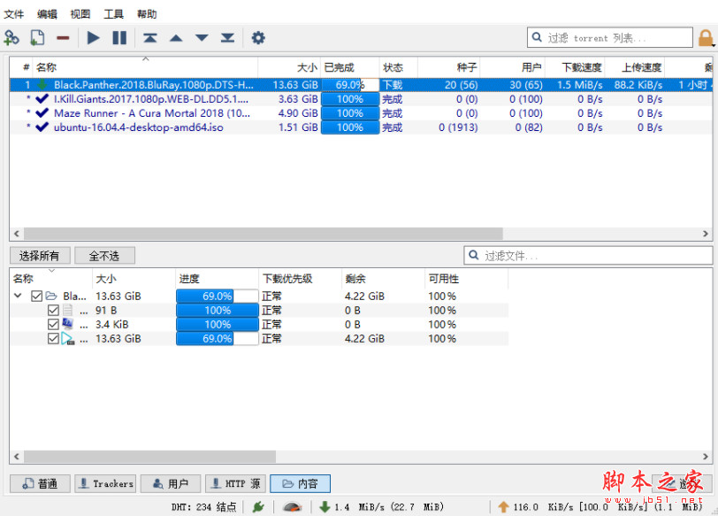The image size is (718, 516).
Task: Open the 帮助 menu
Action: pos(147,14)
